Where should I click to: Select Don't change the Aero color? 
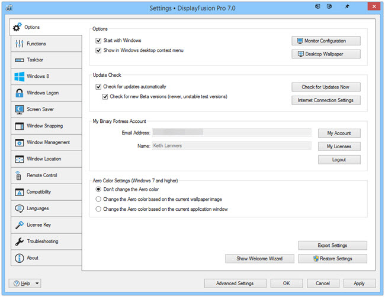tap(98, 190)
